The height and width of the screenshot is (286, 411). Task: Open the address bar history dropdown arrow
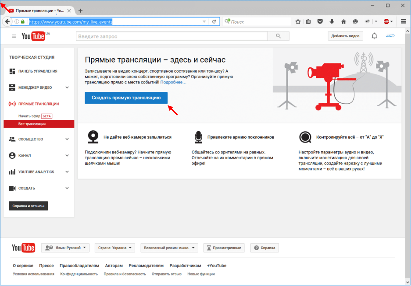204,22
